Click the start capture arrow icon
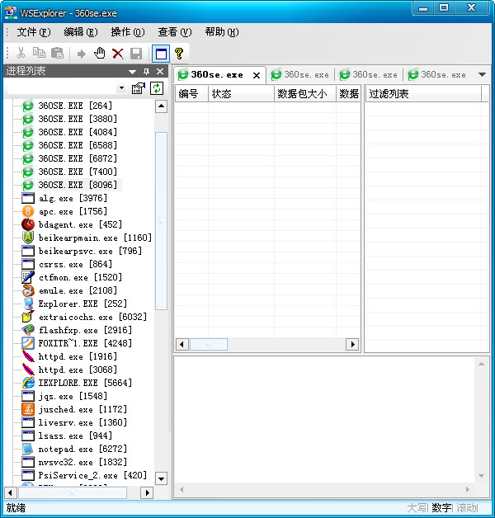 click(81, 53)
